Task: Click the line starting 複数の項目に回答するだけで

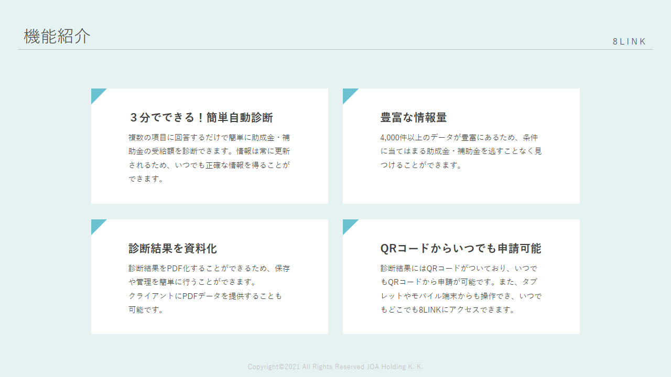Action: point(209,138)
